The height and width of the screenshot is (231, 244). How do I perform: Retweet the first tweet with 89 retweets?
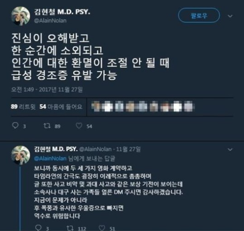tap(47, 126)
